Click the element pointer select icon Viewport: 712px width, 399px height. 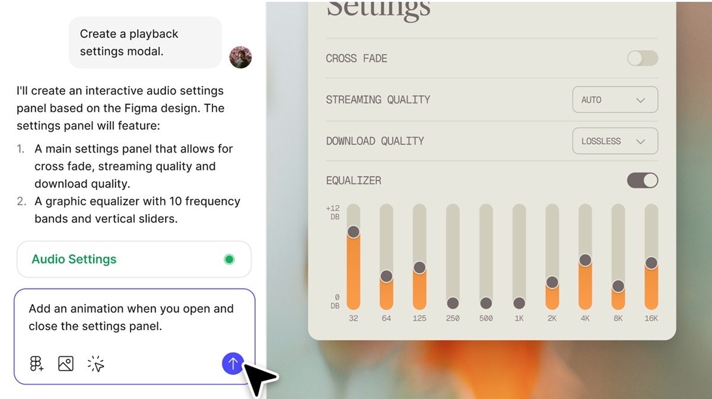[x=96, y=363]
